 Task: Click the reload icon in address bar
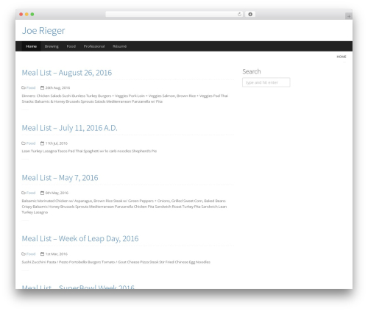[x=239, y=14]
